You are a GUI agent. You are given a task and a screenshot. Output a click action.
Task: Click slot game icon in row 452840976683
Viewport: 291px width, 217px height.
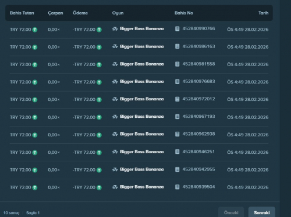coord(115,82)
